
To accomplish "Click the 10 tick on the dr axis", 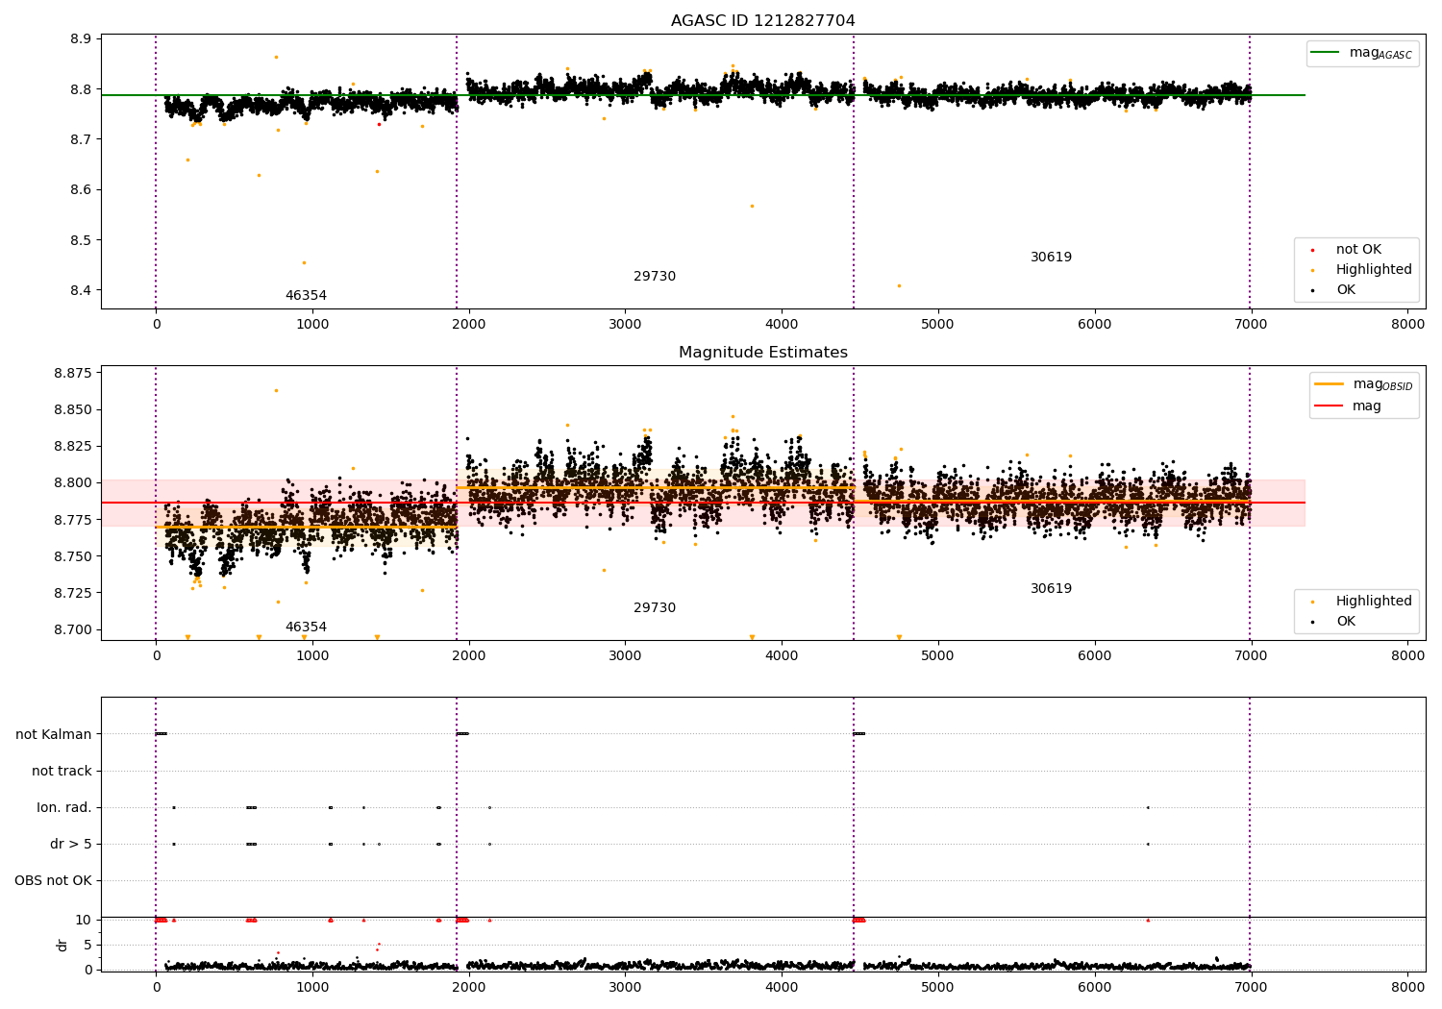I will pyautogui.click(x=84, y=920).
